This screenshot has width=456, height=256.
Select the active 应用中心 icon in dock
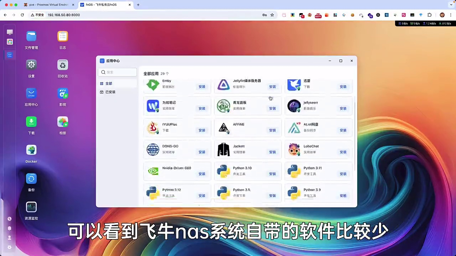(10, 55)
